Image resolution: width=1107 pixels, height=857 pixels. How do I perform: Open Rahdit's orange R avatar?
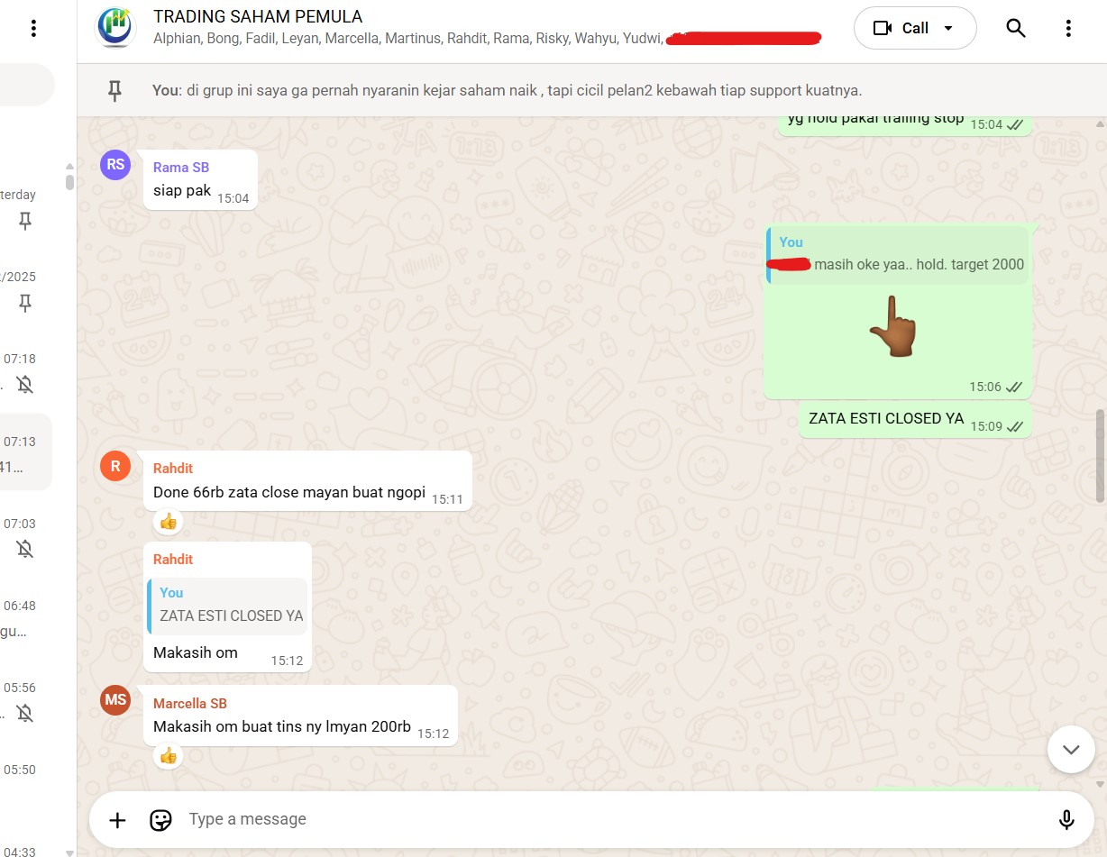pos(115,466)
